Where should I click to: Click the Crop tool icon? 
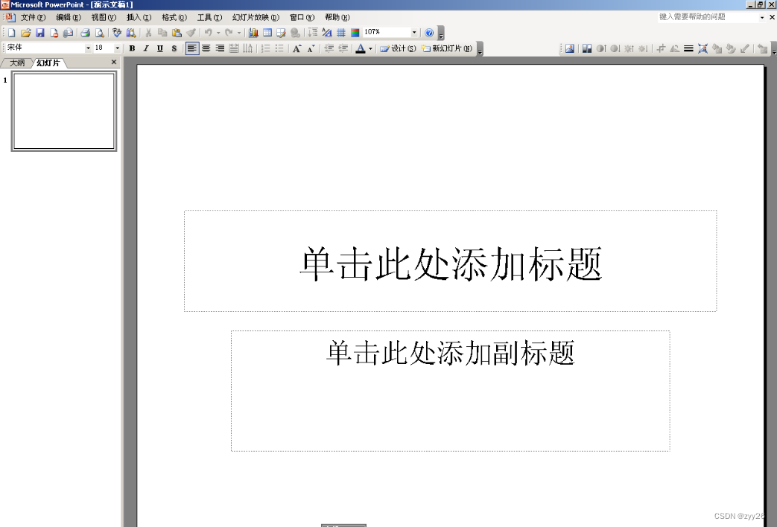click(x=661, y=48)
